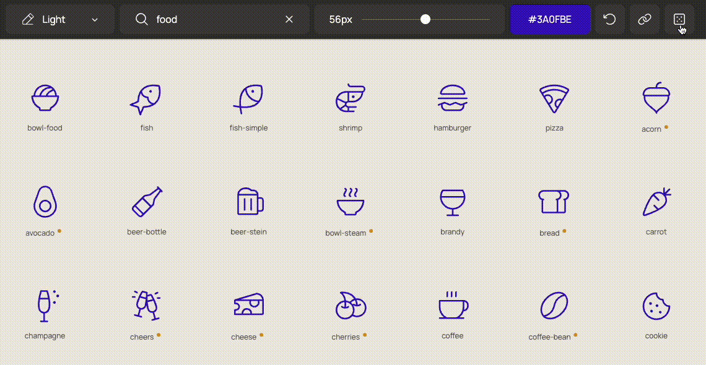Viewport: 706px width, 365px height.
Task: Copy link with the chain button
Action: pos(645,20)
